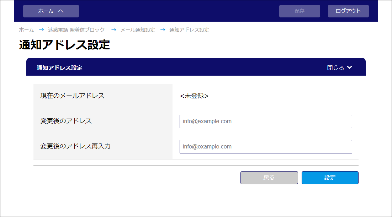The width and height of the screenshot is (392, 217).
Task: Open 迷惑電話 発着信ブロック breadcrumb link
Action: [x=76, y=30]
